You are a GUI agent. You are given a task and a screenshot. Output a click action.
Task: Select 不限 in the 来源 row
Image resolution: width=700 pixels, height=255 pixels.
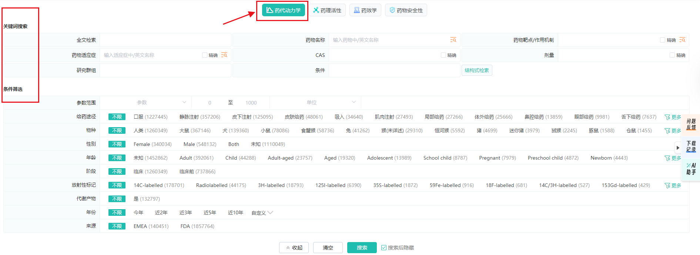[x=117, y=226]
